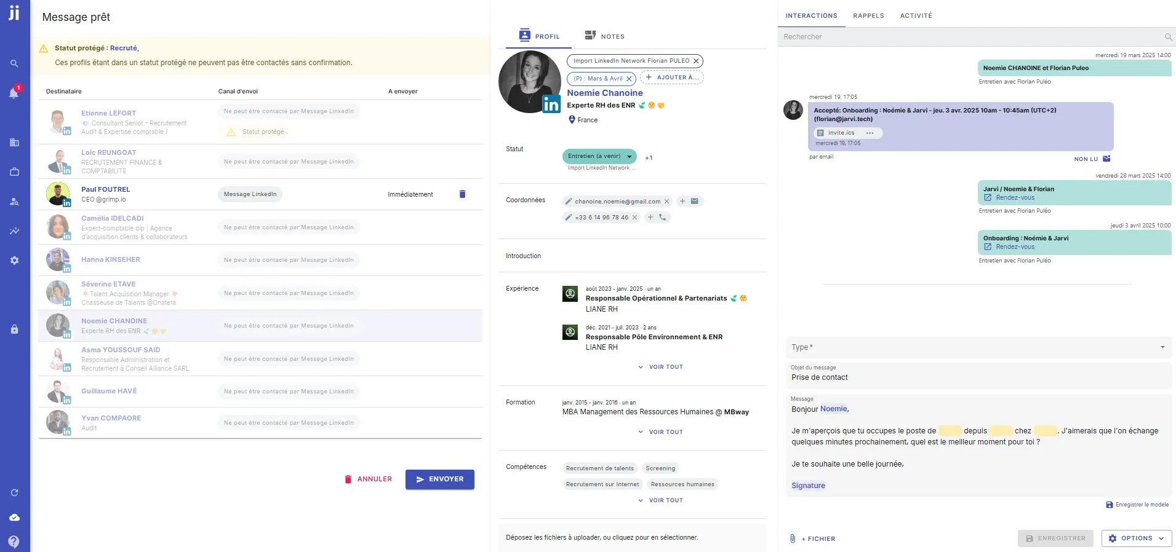Click the ENVOYER send button
The height and width of the screenshot is (552, 1176).
pos(439,479)
